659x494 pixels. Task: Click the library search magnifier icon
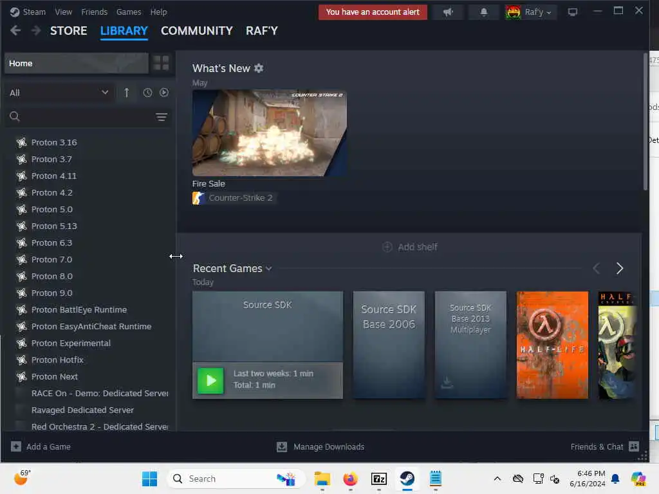click(15, 116)
